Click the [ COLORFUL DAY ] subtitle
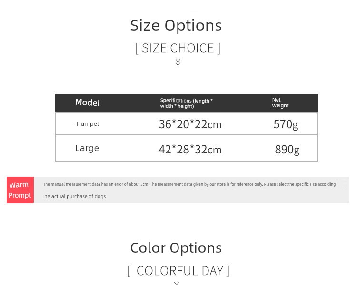The width and height of the screenshot is (357, 285). 178,271
